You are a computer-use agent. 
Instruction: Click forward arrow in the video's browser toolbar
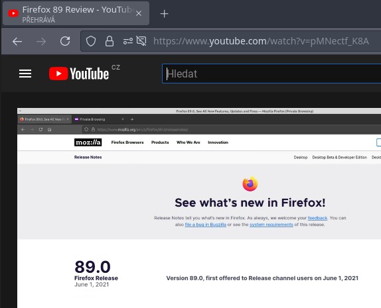[x=32, y=130]
